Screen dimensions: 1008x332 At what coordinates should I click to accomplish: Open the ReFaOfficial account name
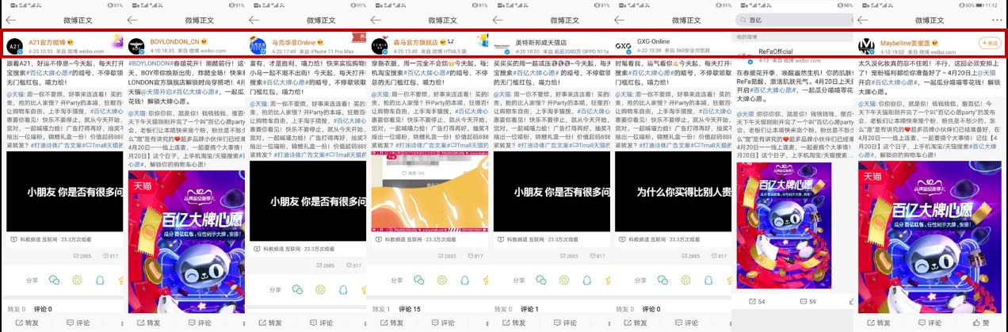tap(777, 52)
